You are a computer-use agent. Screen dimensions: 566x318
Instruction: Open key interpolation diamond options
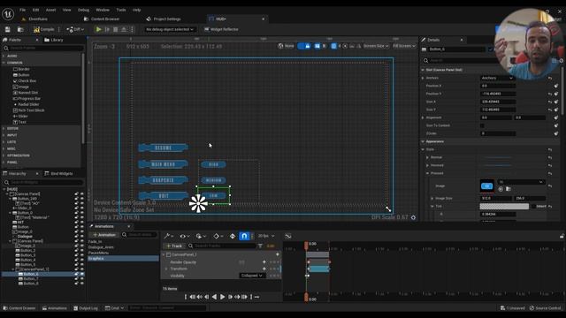coord(218,236)
